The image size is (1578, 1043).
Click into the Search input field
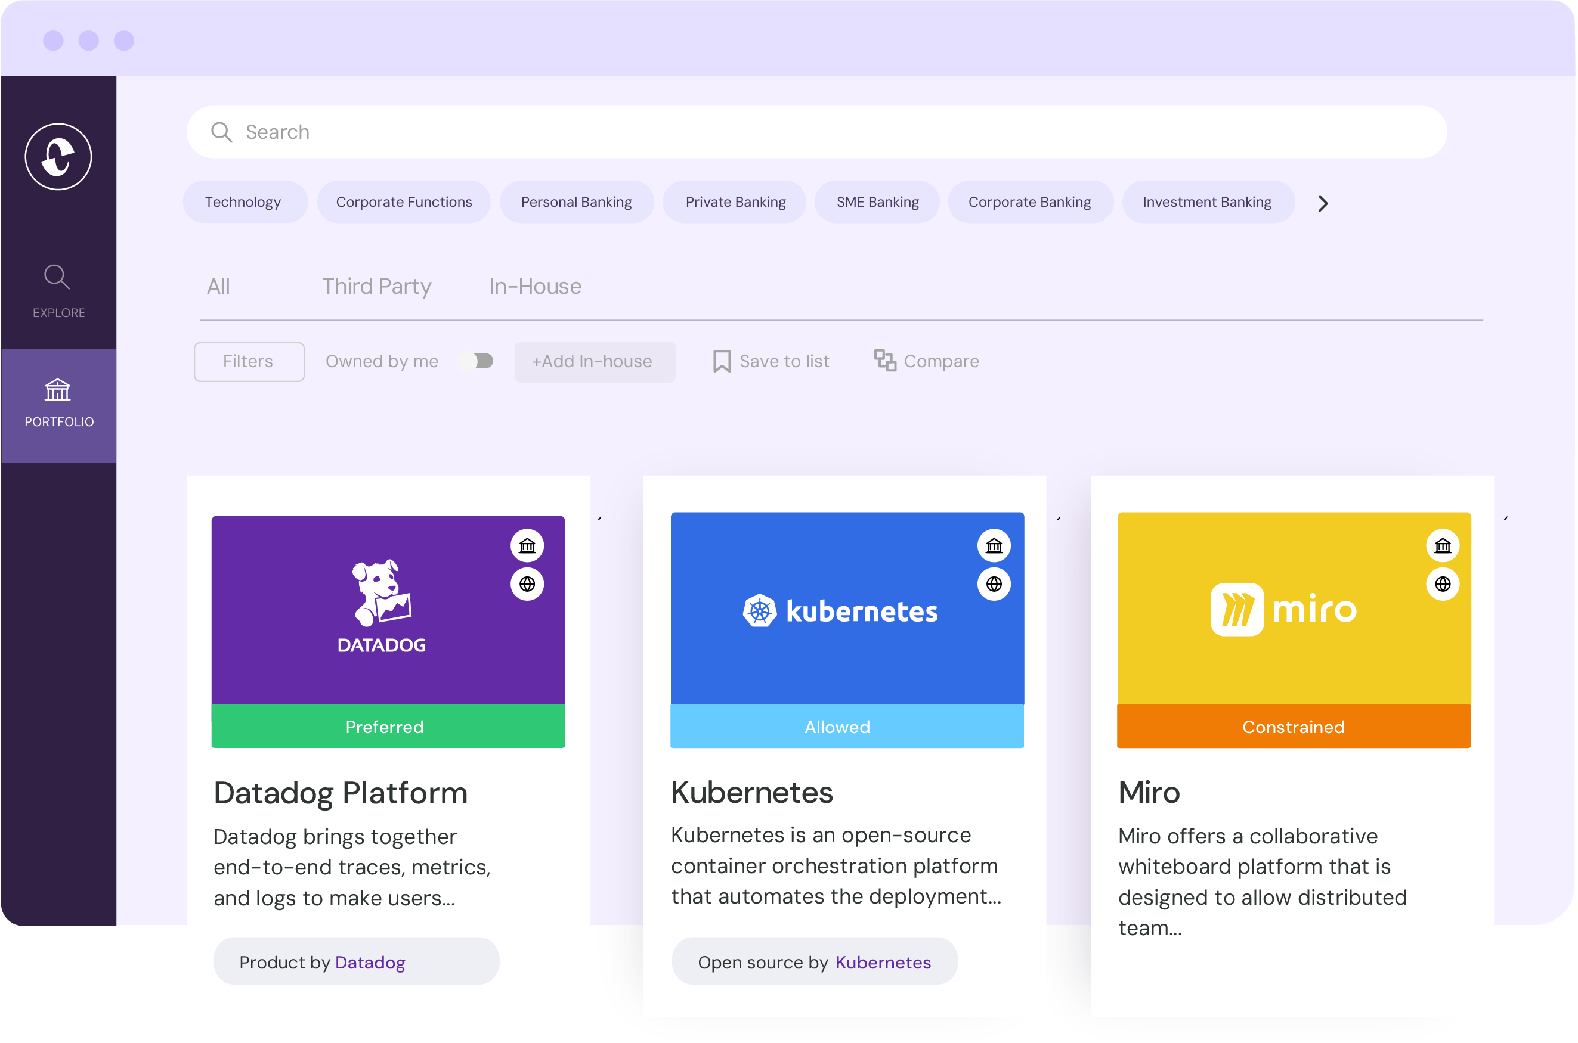816,132
